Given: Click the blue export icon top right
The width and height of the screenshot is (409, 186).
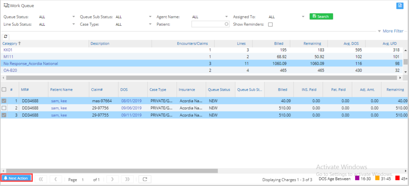Looking at the screenshot, I should pyautogui.click(x=399, y=6).
